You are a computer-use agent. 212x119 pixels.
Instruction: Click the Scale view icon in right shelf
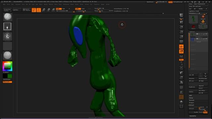pyautogui.click(x=181, y=78)
